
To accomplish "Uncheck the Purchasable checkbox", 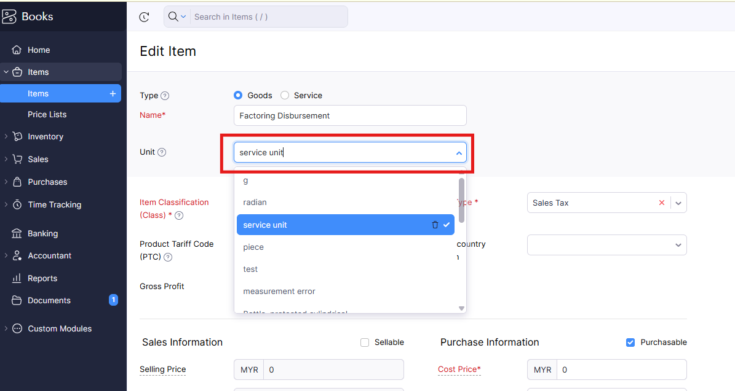I will coord(630,343).
